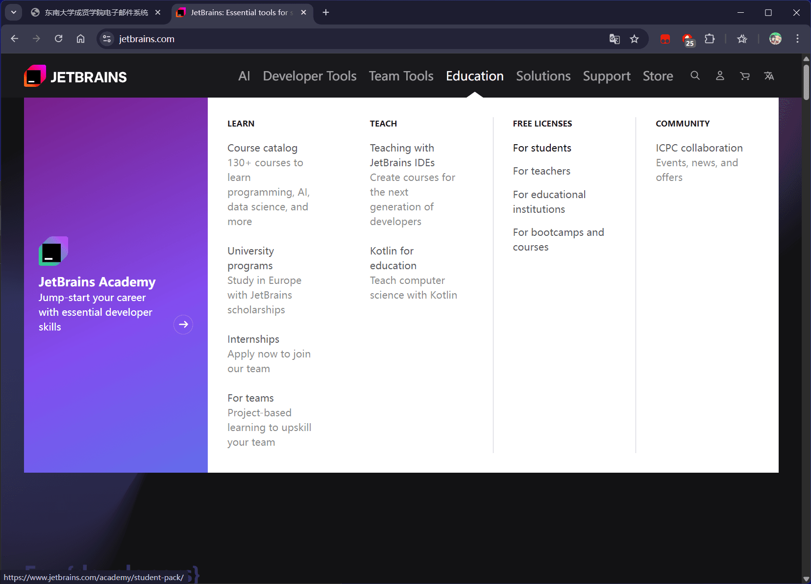Viewport: 811px width, 584px height.
Task: Open the Chrome three-dot menu
Action: (x=797, y=39)
